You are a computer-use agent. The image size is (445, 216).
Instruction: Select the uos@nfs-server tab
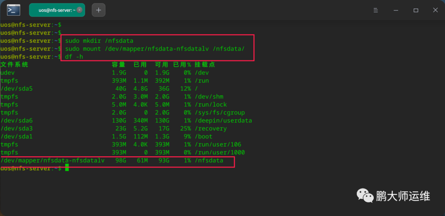point(57,10)
